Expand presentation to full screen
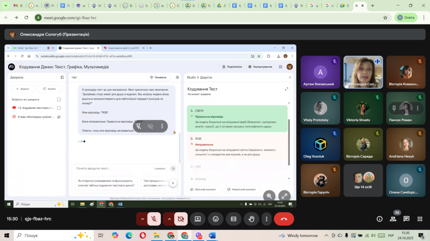This screenshot has height=241, width=430. (284, 196)
